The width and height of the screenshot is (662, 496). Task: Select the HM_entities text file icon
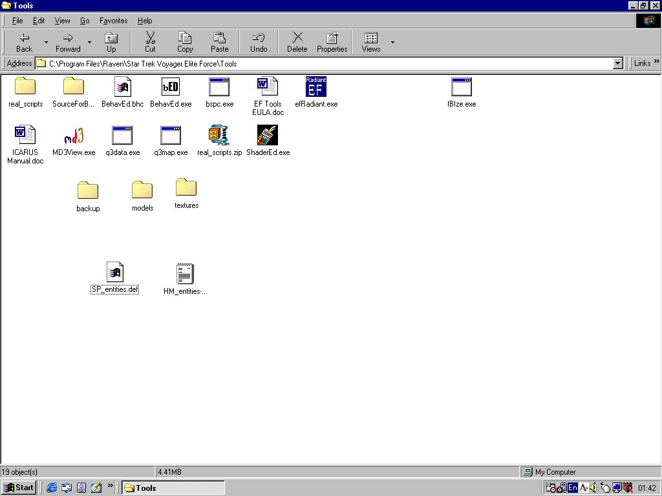[x=185, y=274]
